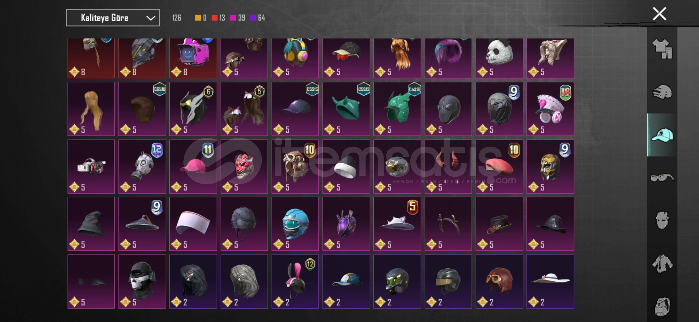This screenshot has width=699, height=322.
Task: Expand the Kaliteye Göre sort dropdown
Action: pos(113,18)
